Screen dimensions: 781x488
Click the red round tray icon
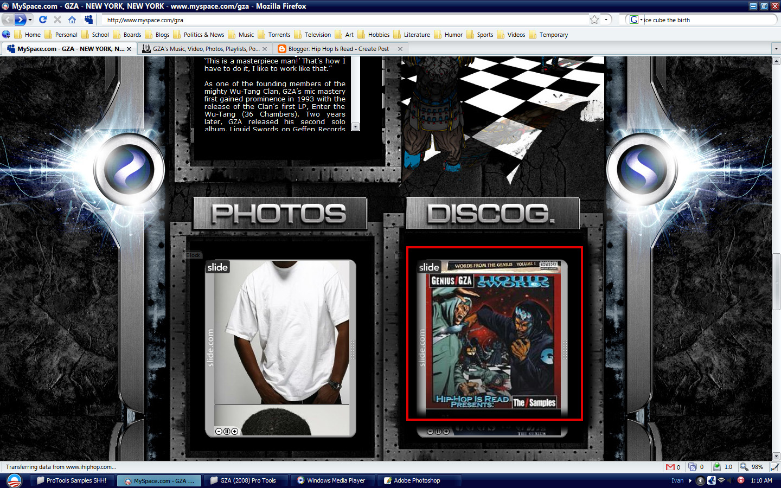coord(741,480)
